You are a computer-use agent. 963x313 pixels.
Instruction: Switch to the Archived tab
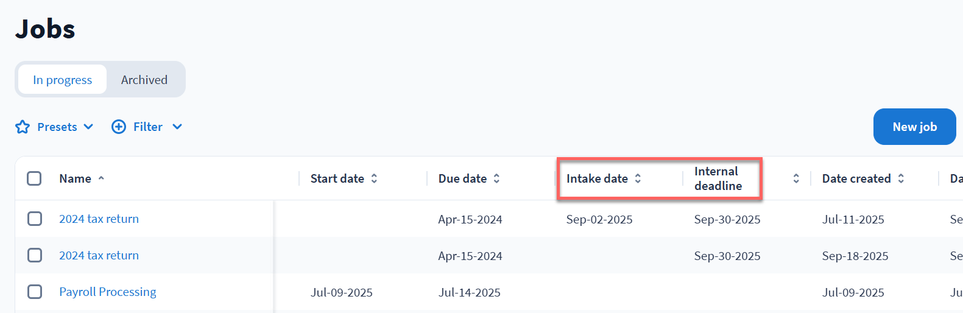pos(144,80)
